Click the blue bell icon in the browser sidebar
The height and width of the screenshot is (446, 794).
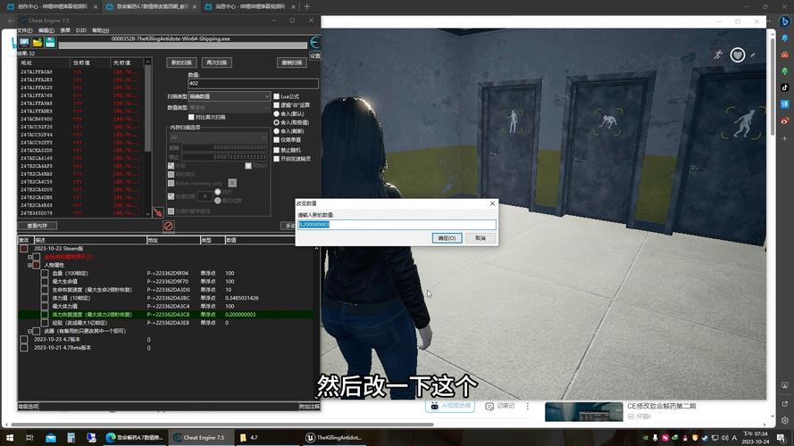[x=785, y=38]
